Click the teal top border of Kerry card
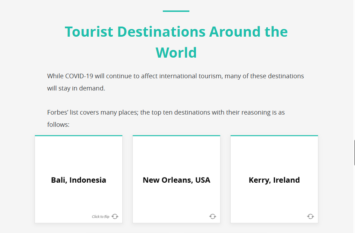 coord(274,136)
